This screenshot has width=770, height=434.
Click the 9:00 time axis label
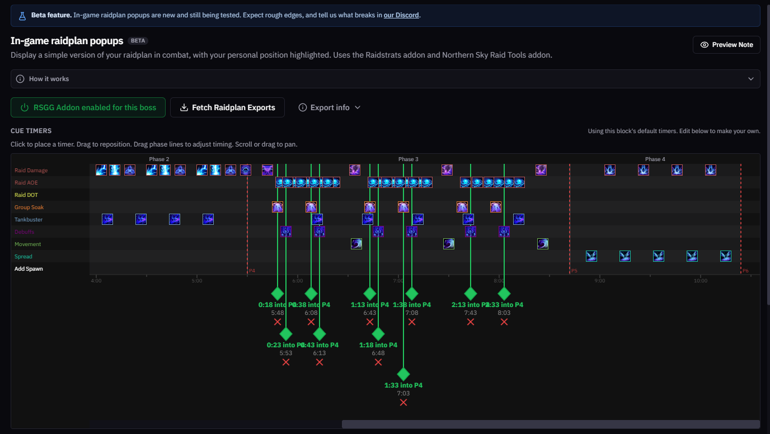click(600, 281)
